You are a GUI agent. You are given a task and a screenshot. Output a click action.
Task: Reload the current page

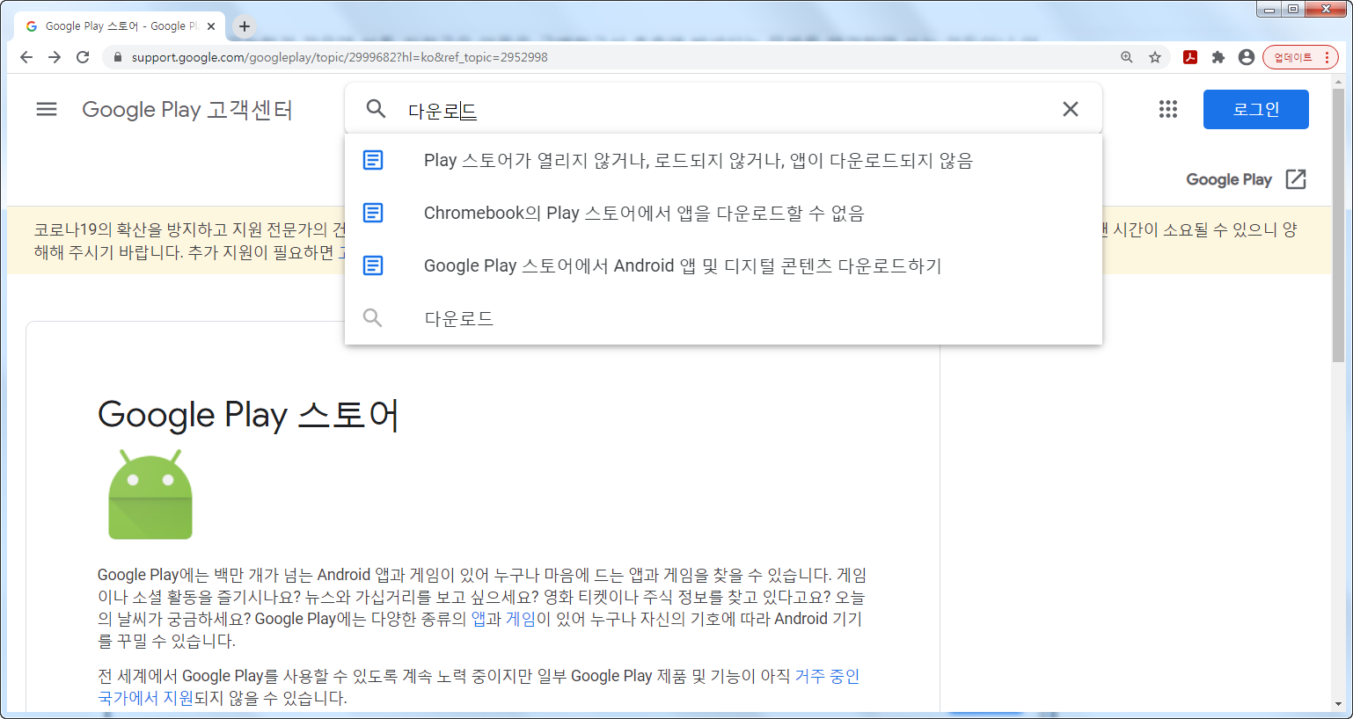(83, 57)
